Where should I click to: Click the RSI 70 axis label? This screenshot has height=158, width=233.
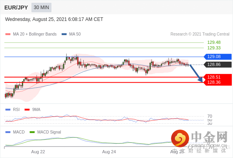(210, 116)
